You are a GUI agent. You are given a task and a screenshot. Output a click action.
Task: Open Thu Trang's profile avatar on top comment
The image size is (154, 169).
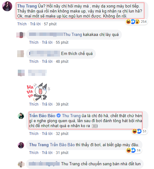(7, 6)
